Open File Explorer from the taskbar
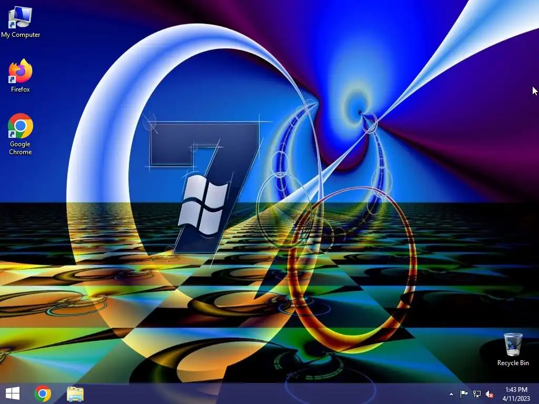This screenshot has width=539, height=404. tap(75, 393)
